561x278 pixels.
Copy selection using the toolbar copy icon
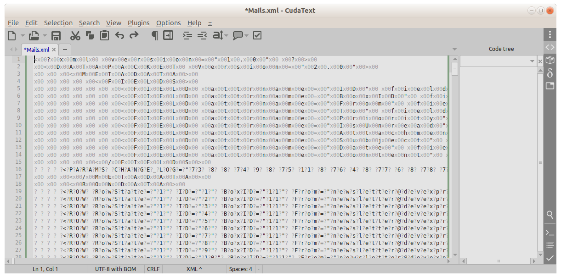point(90,35)
